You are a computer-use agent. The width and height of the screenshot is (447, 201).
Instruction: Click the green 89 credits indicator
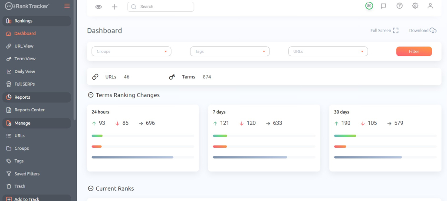(x=369, y=6)
